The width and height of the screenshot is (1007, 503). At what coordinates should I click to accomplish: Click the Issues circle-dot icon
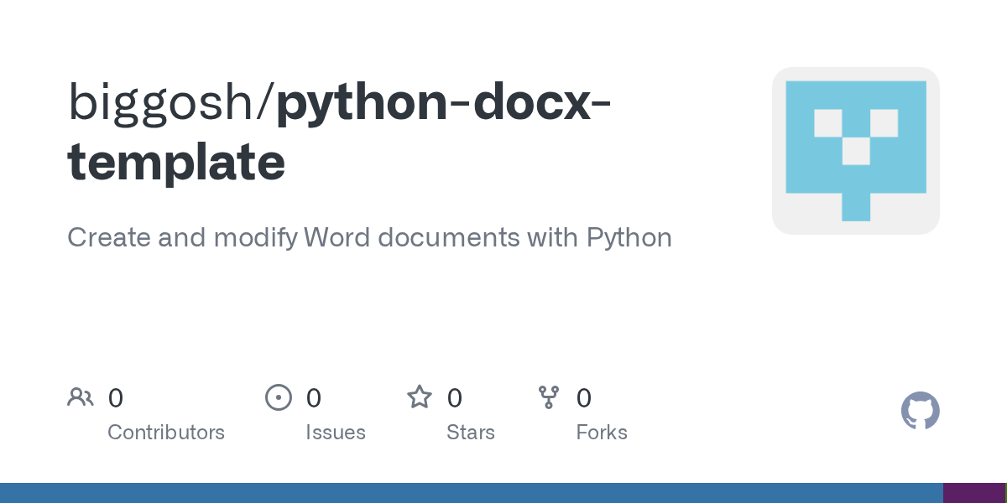pos(279,397)
